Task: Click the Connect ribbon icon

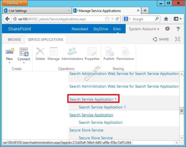Action: point(24,52)
